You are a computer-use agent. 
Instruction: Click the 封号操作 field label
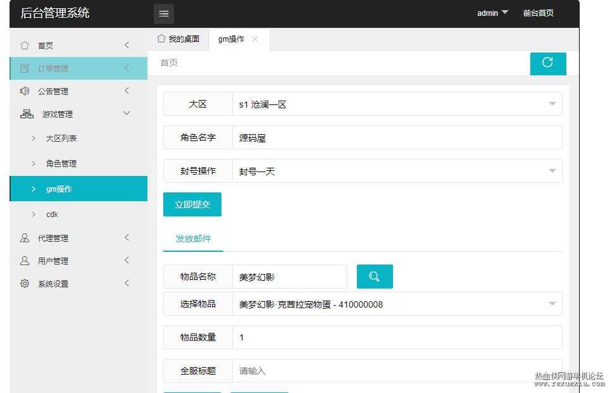tap(197, 171)
